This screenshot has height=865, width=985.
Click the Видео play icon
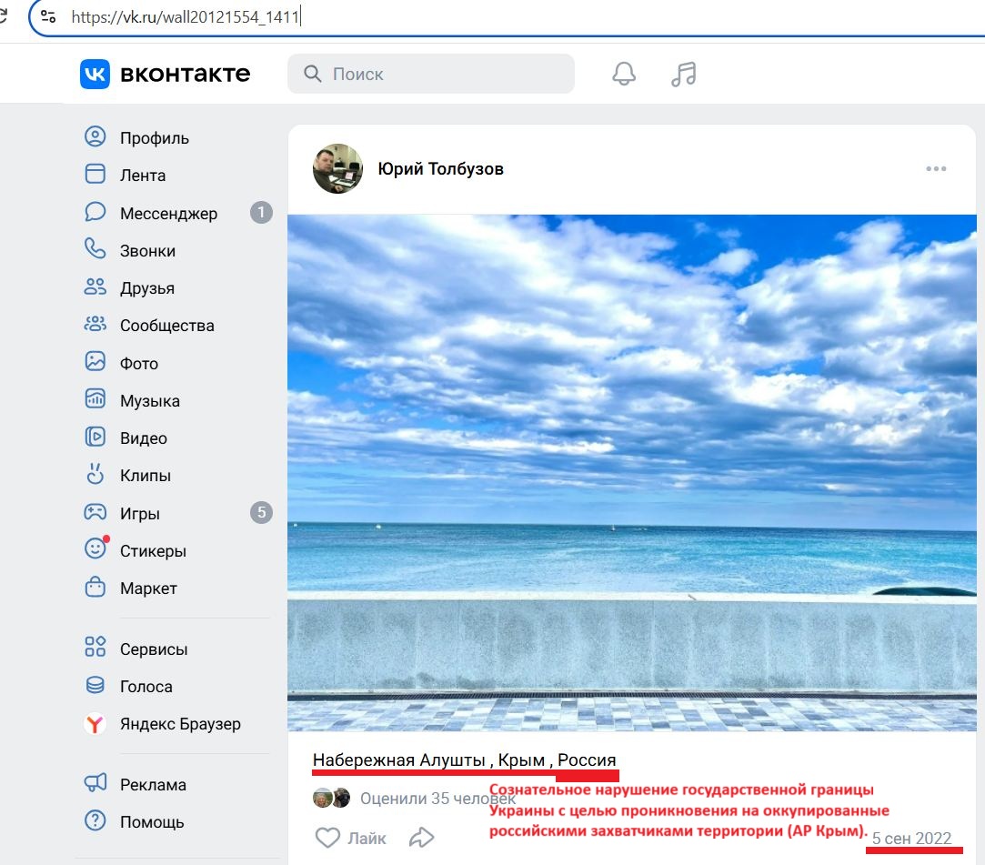coord(95,437)
